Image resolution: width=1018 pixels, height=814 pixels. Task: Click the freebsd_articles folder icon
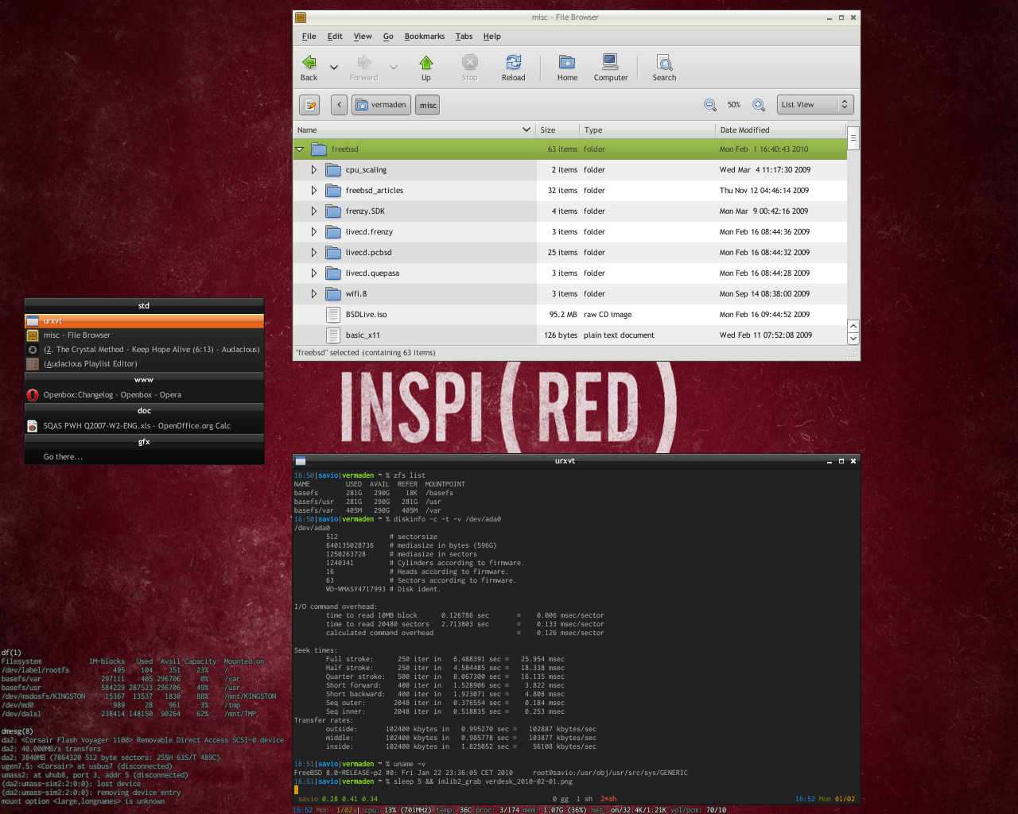[x=333, y=191]
